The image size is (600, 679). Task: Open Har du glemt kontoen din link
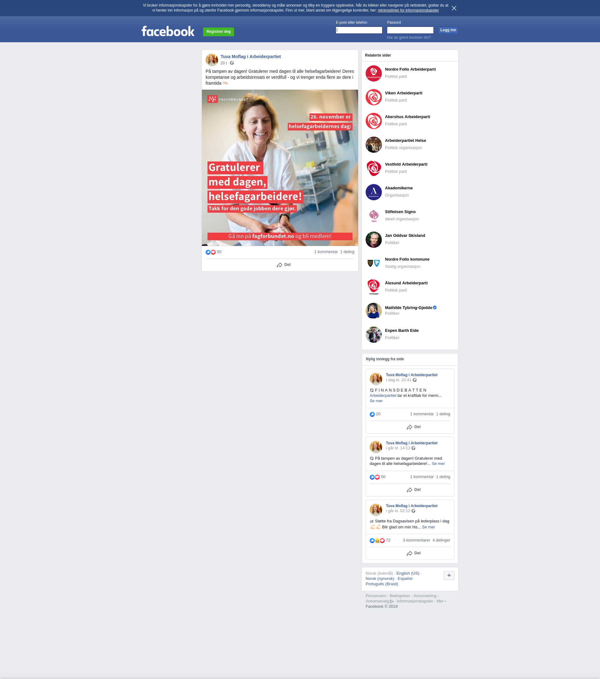coord(409,37)
